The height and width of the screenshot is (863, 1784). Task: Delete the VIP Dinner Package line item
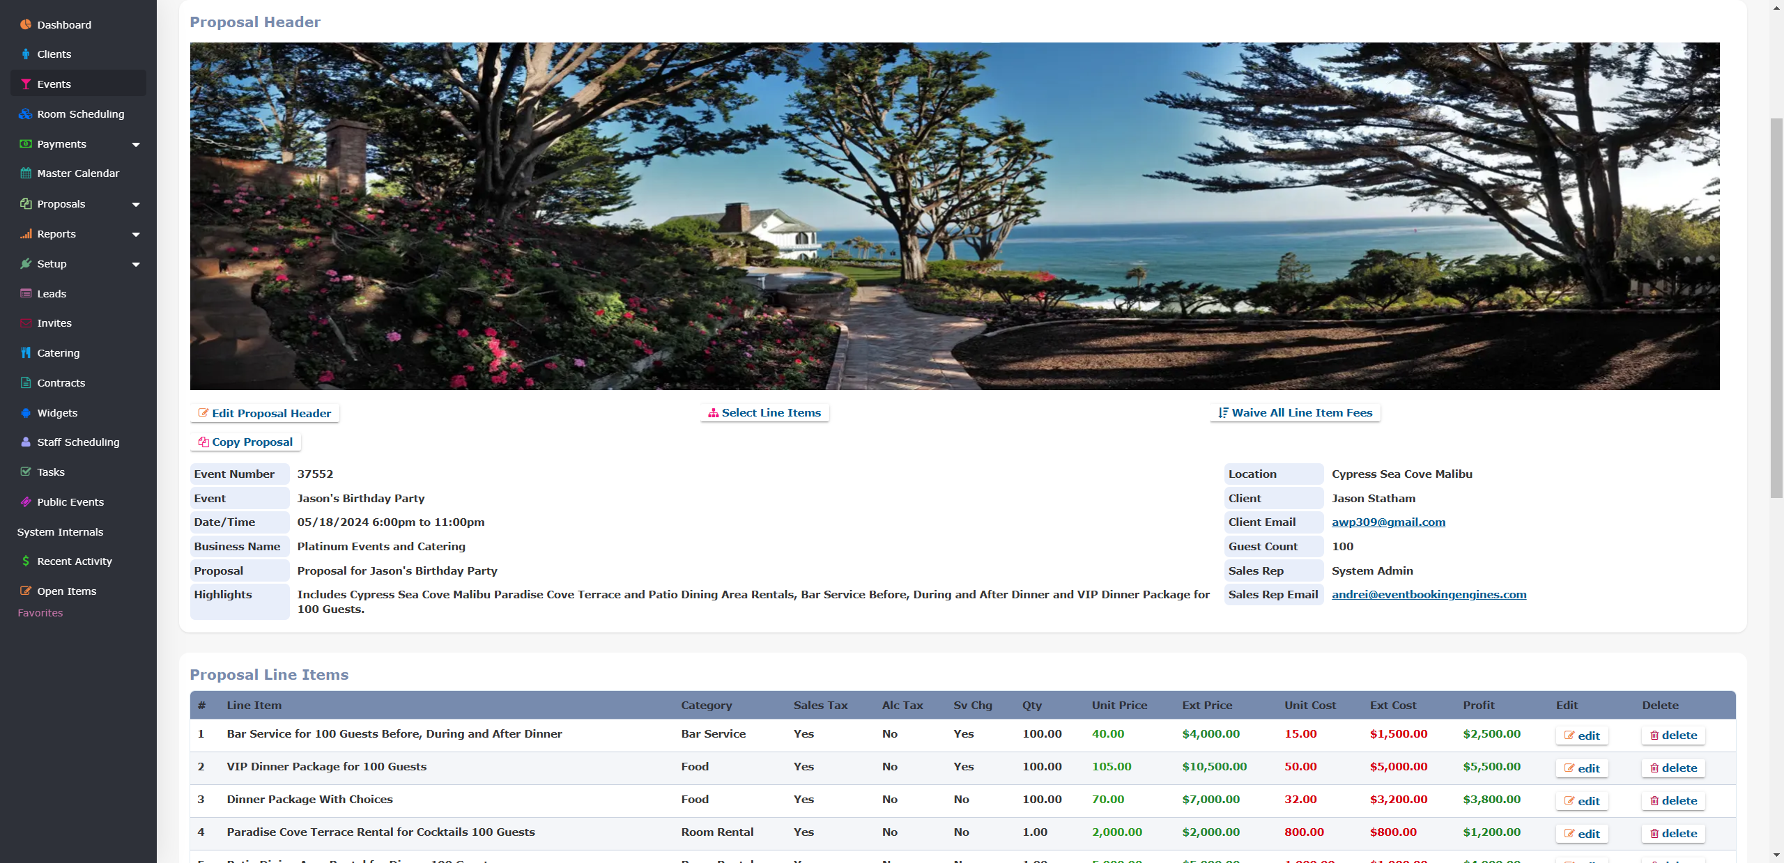coord(1673,768)
